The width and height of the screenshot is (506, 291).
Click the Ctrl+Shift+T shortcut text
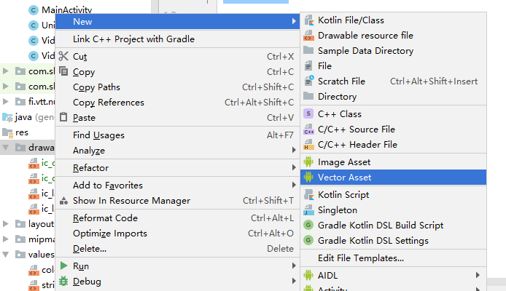click(x=268, y=201)
